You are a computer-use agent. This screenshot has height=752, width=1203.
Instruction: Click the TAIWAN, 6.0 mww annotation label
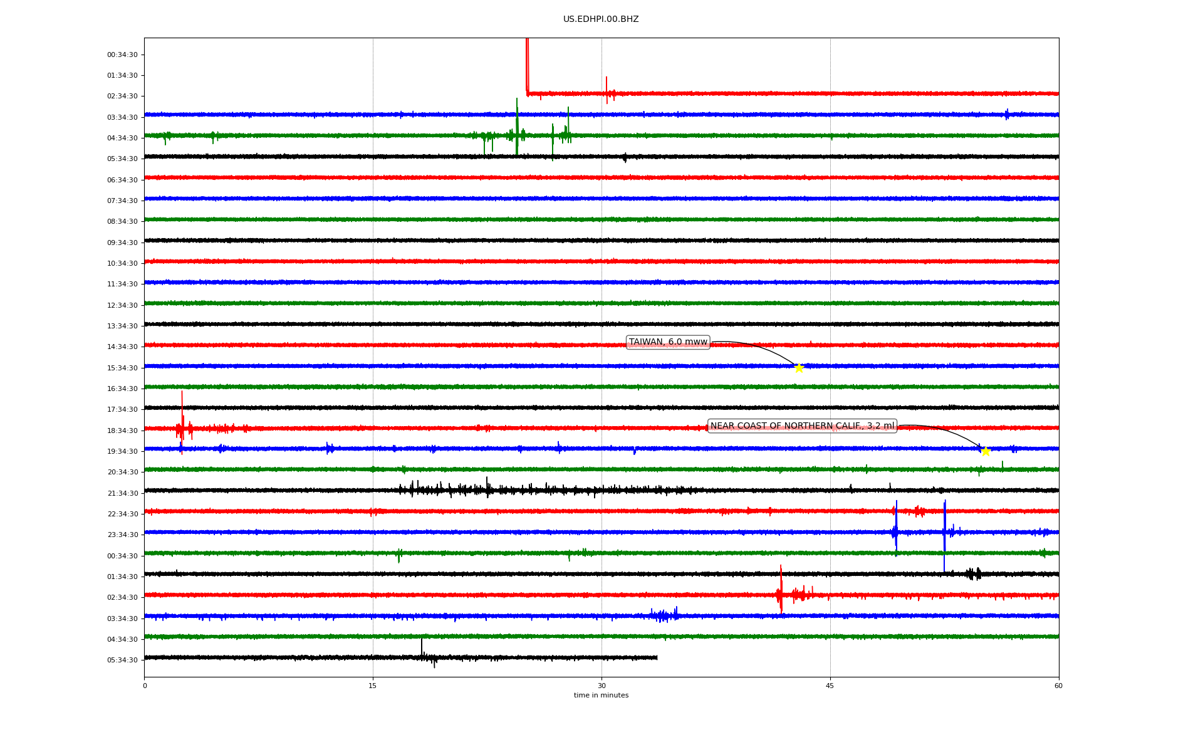(668, 342)
